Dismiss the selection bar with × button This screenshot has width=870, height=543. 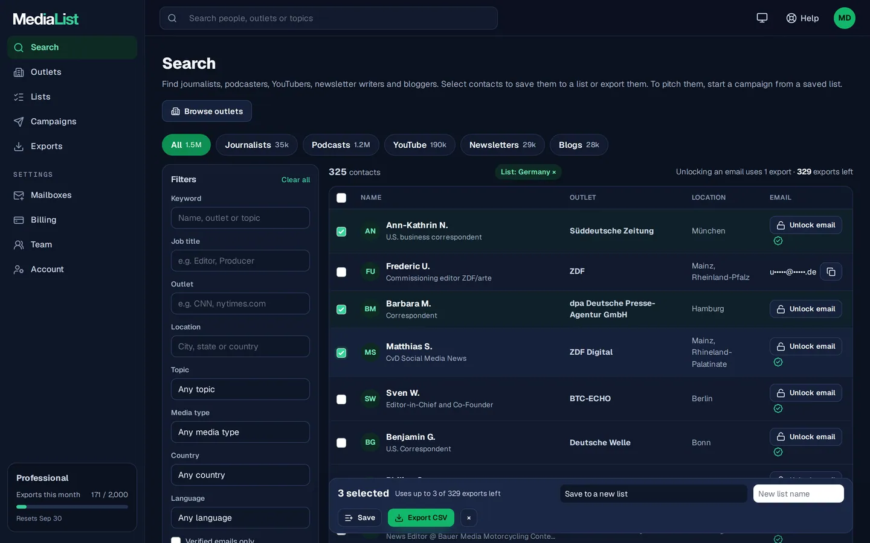click(x=469, y=518)
